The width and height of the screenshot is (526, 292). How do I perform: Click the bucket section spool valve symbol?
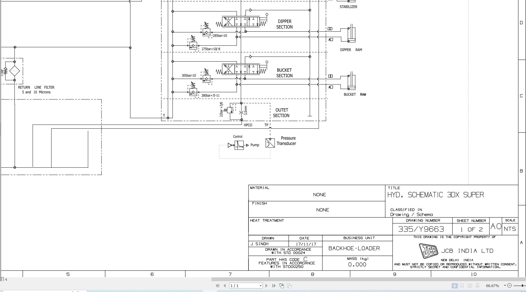tap(241, 69)
